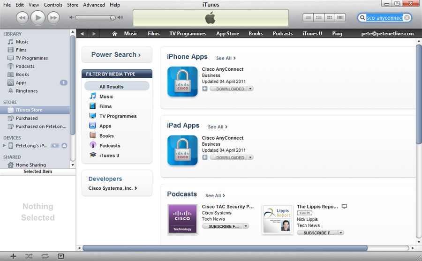The image size is (422, 261).
Task: Toggle repeat at bottom bar
Action: coord(45,256)
